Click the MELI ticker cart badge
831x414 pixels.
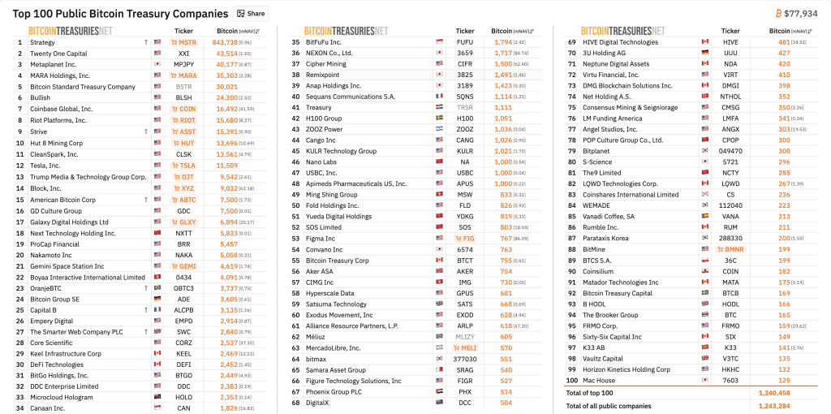[x=465, y=347]
